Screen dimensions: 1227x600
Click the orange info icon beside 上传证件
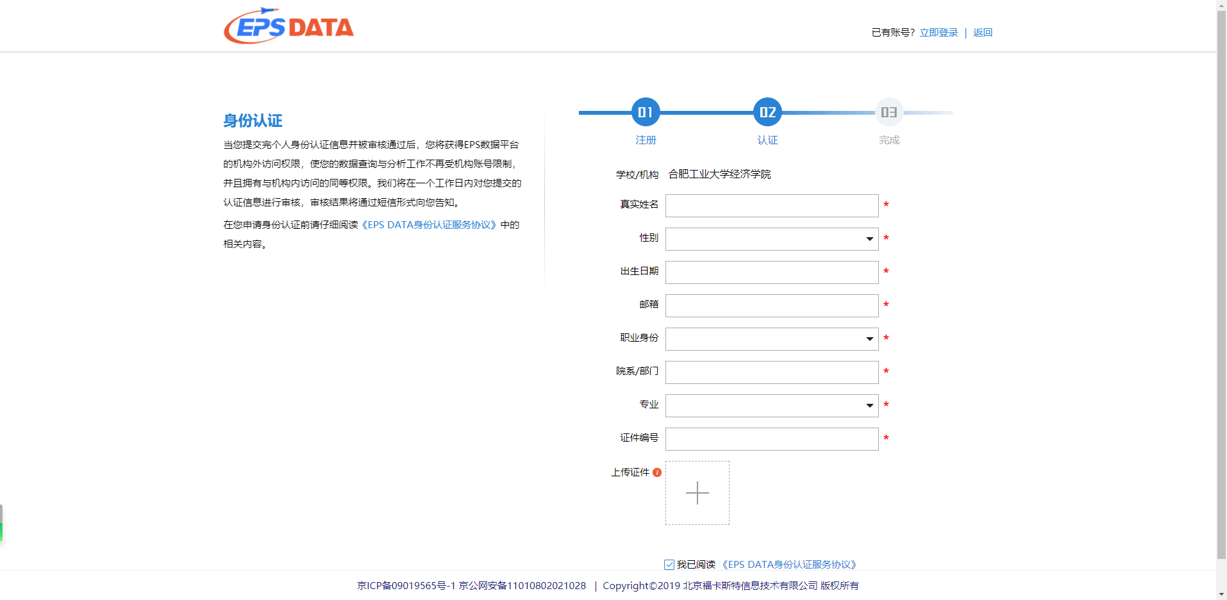point(657,472)
